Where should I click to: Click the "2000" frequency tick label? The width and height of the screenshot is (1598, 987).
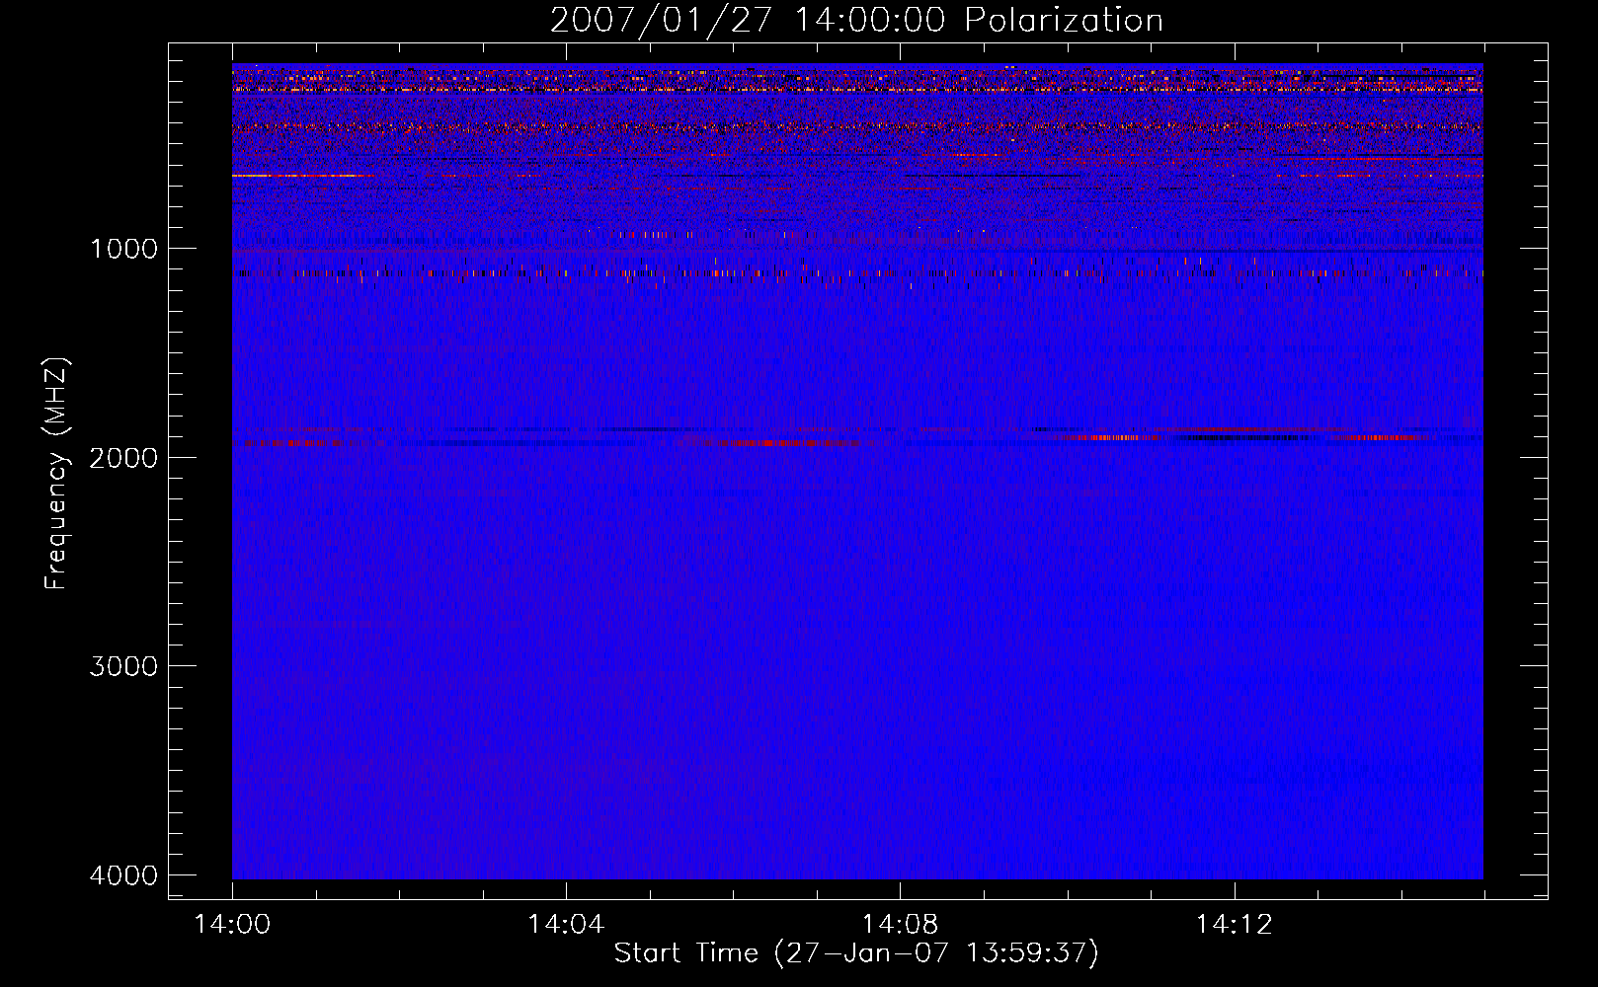[123, 457]
